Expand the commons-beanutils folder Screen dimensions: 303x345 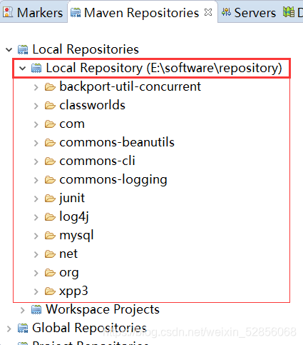36,143
